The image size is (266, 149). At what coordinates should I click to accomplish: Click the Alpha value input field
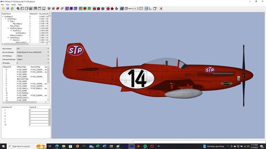click(x=135, y=8)
